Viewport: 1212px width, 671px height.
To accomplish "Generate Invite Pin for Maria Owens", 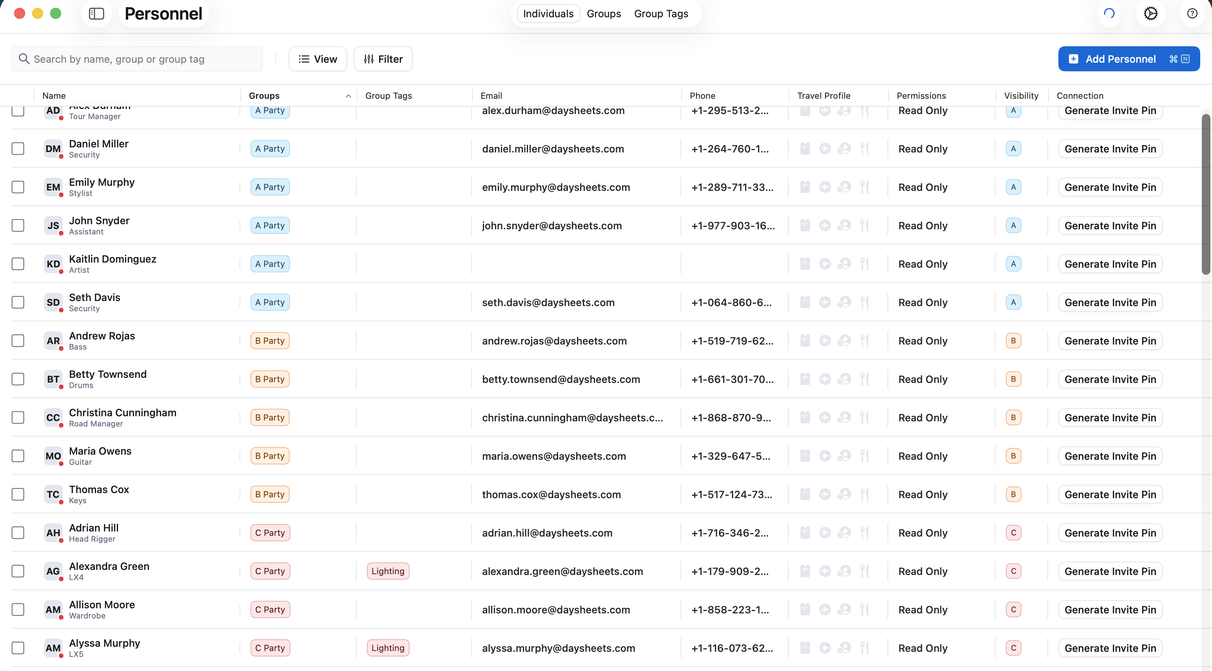I will coord(1110,456).
